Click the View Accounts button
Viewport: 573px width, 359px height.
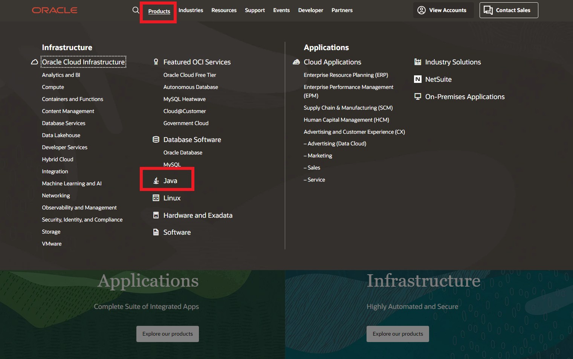(443, 10)
